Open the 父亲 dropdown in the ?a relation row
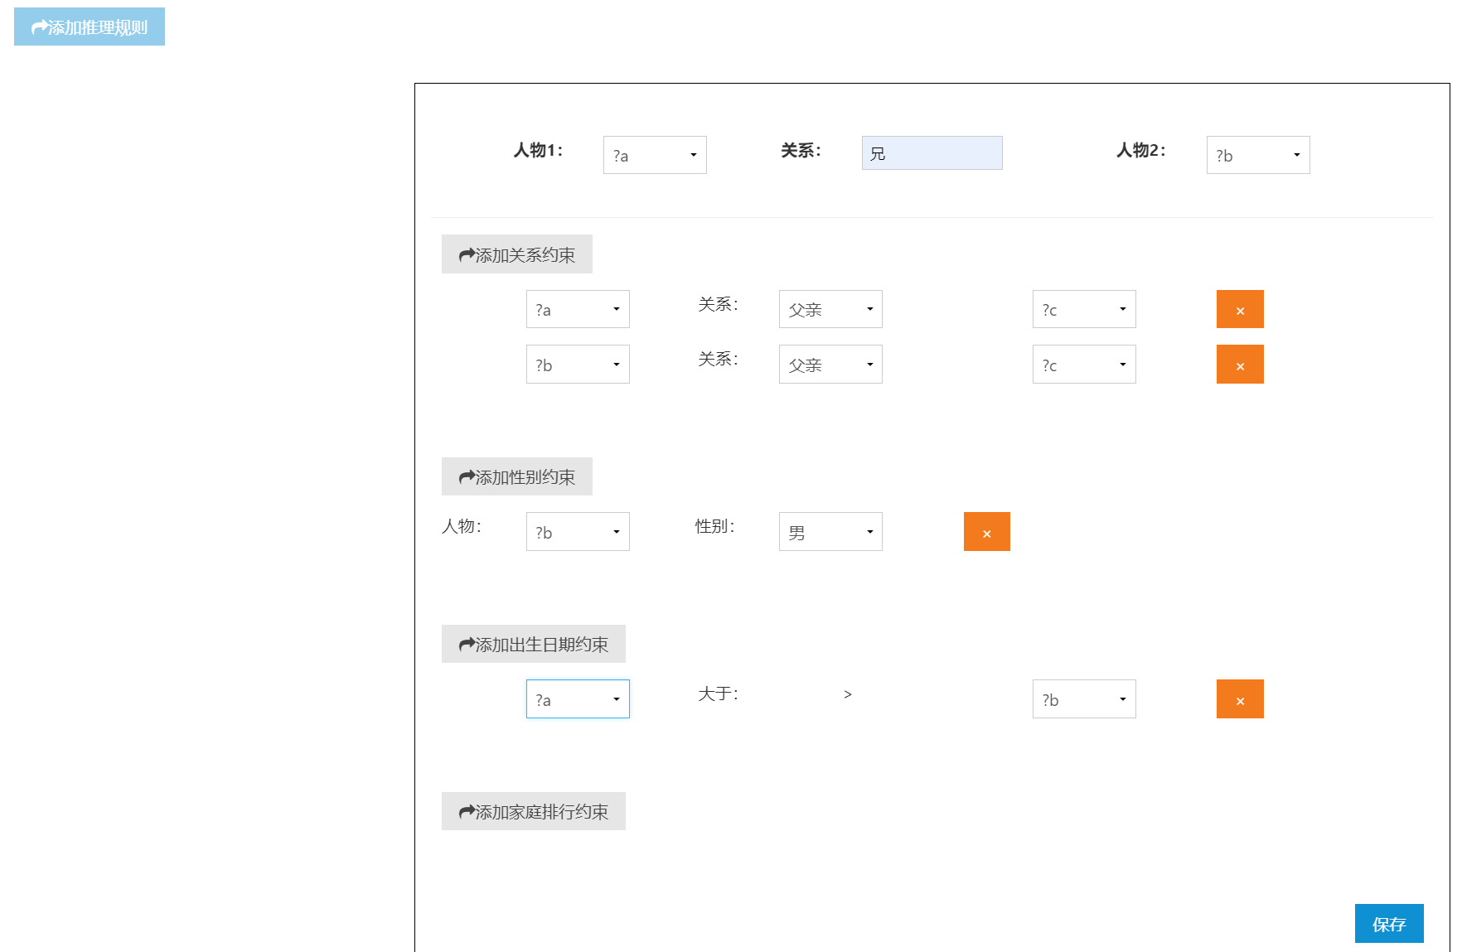1462x952 pixels. click(830, 309)
